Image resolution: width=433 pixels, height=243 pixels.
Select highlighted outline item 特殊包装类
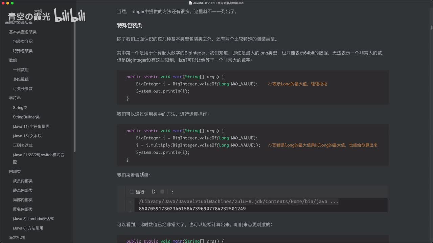(23, 51)
